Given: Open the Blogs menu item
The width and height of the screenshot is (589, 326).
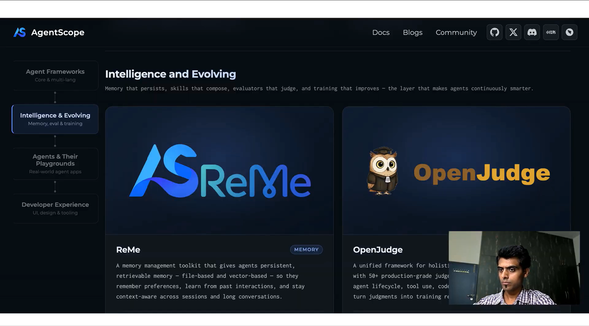Looking at the screenshot, I should [413, 32].
